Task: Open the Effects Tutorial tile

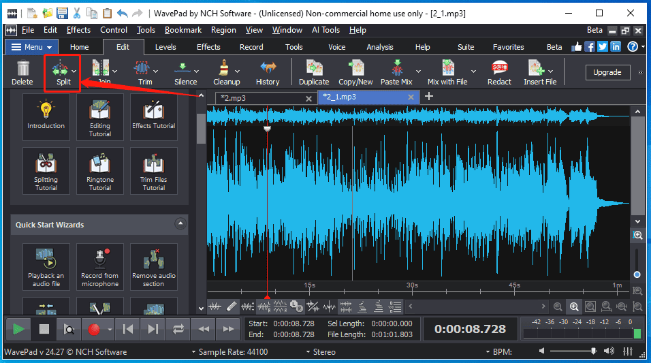Action: [x=154, y=117]
